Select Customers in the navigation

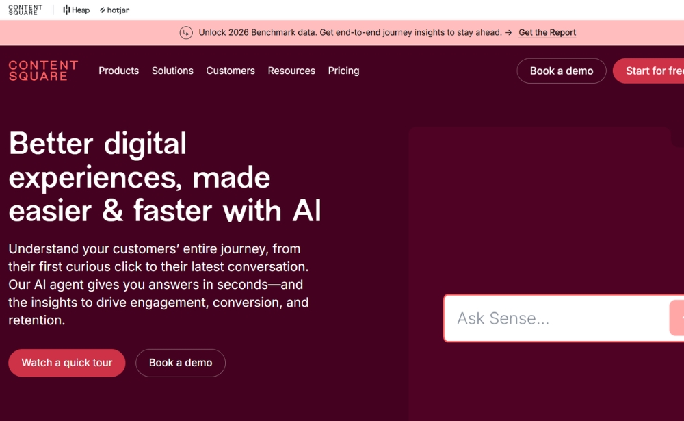(231, 71)
